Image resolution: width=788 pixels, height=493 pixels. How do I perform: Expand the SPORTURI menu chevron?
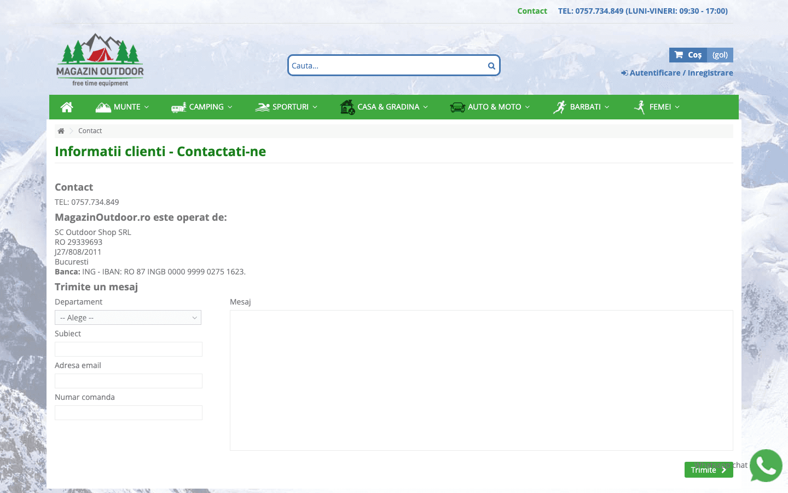[x=315, y=107]
